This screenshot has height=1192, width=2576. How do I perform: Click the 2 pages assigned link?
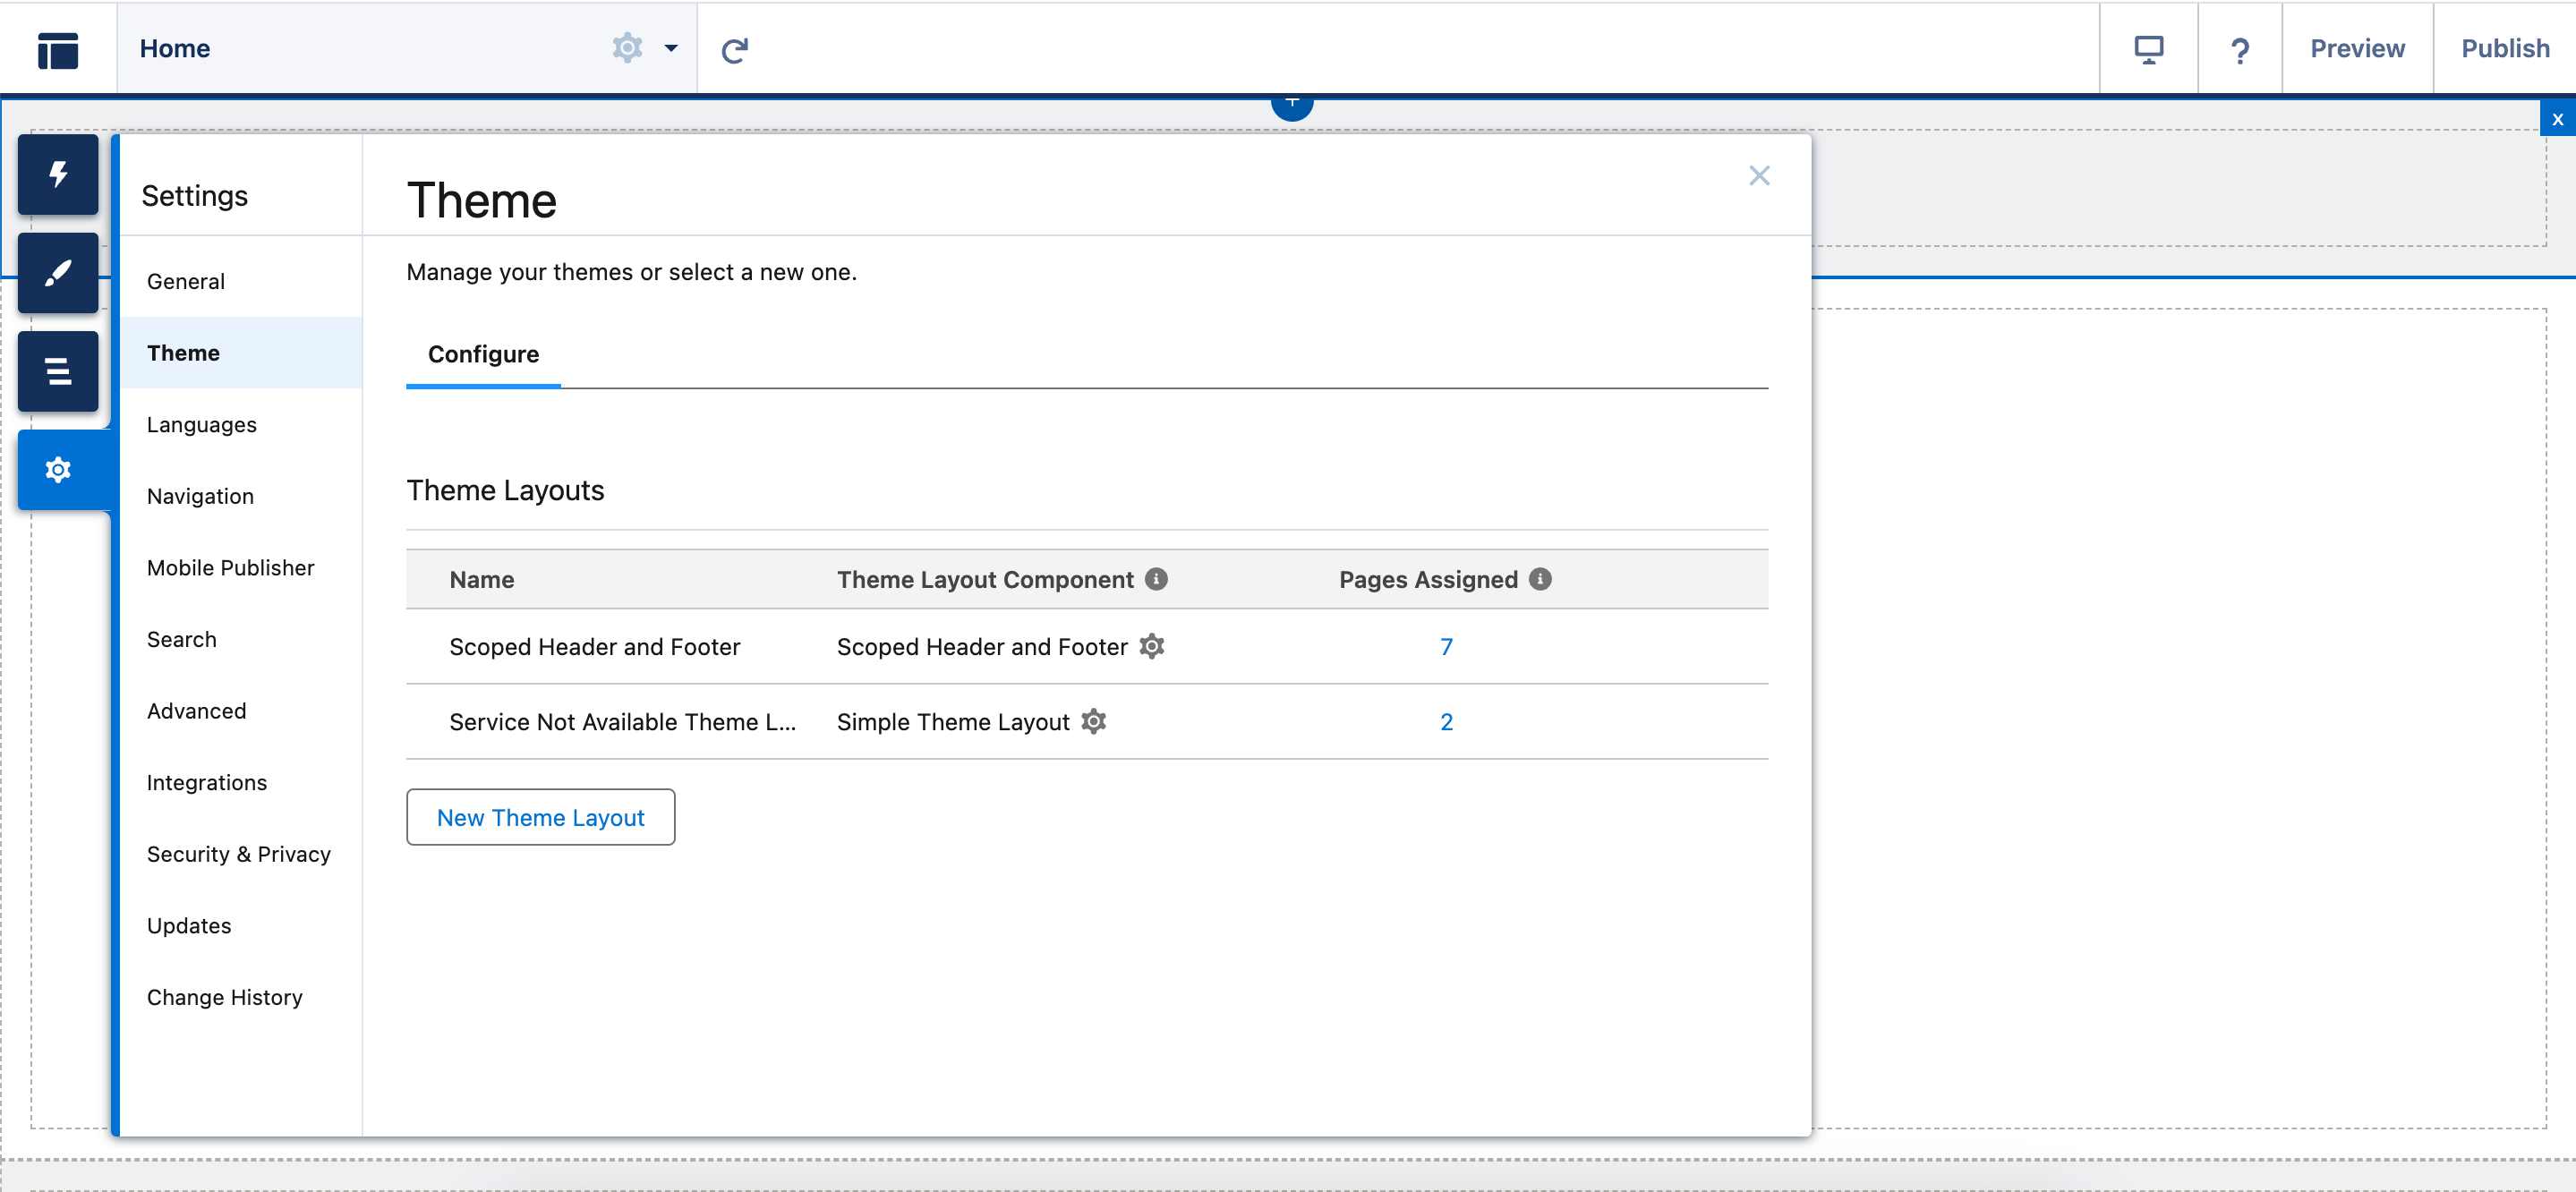click(x=1446, y=720)
